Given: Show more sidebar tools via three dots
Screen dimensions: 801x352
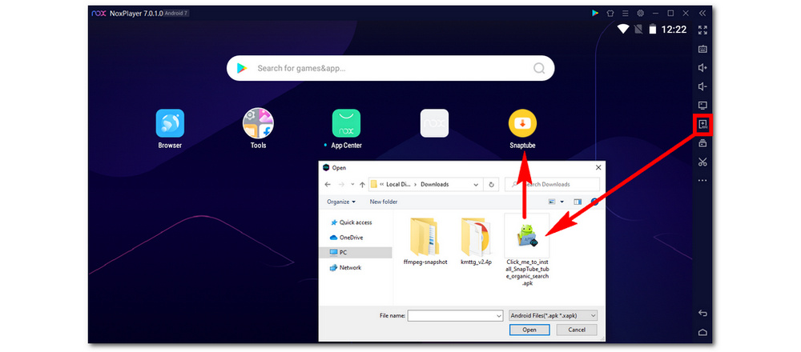Looking at the screenshot, I should 702,181.
